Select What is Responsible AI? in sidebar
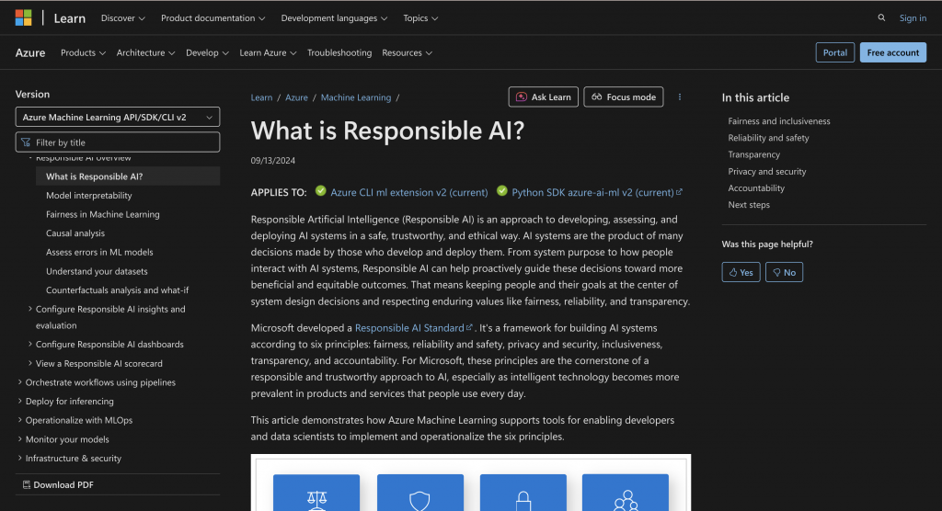This screenshot has width=942, height=511. (128, 176)
